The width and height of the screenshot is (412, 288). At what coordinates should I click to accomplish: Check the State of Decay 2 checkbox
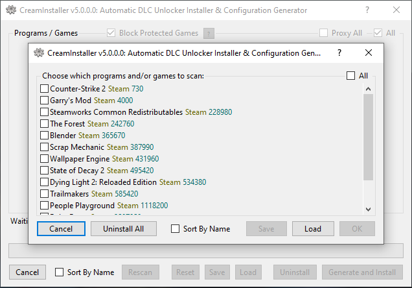click(x=44, y=171)
